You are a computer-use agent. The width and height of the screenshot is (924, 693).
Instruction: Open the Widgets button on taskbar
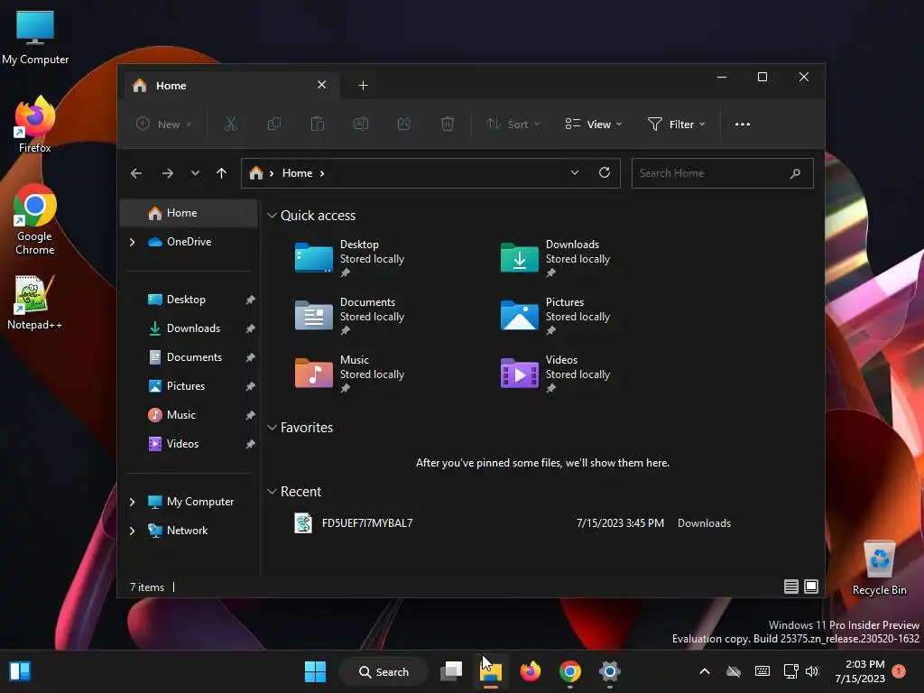click(20, 671)
